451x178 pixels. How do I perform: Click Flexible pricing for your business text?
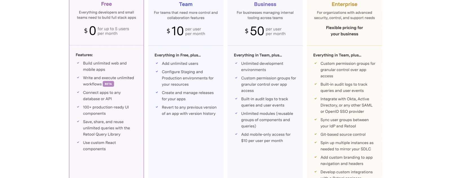[x=344, y=31]
